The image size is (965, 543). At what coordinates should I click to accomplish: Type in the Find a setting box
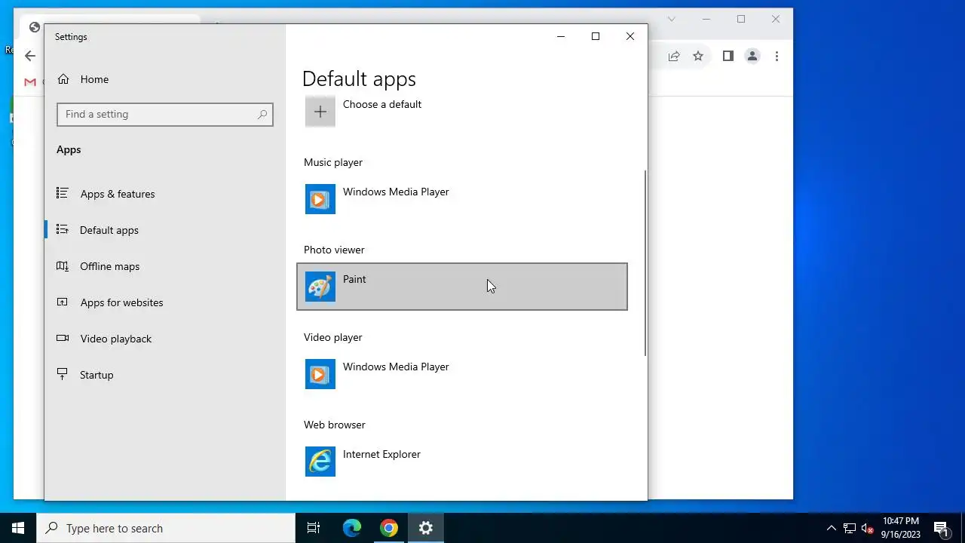tap(165, 115)
